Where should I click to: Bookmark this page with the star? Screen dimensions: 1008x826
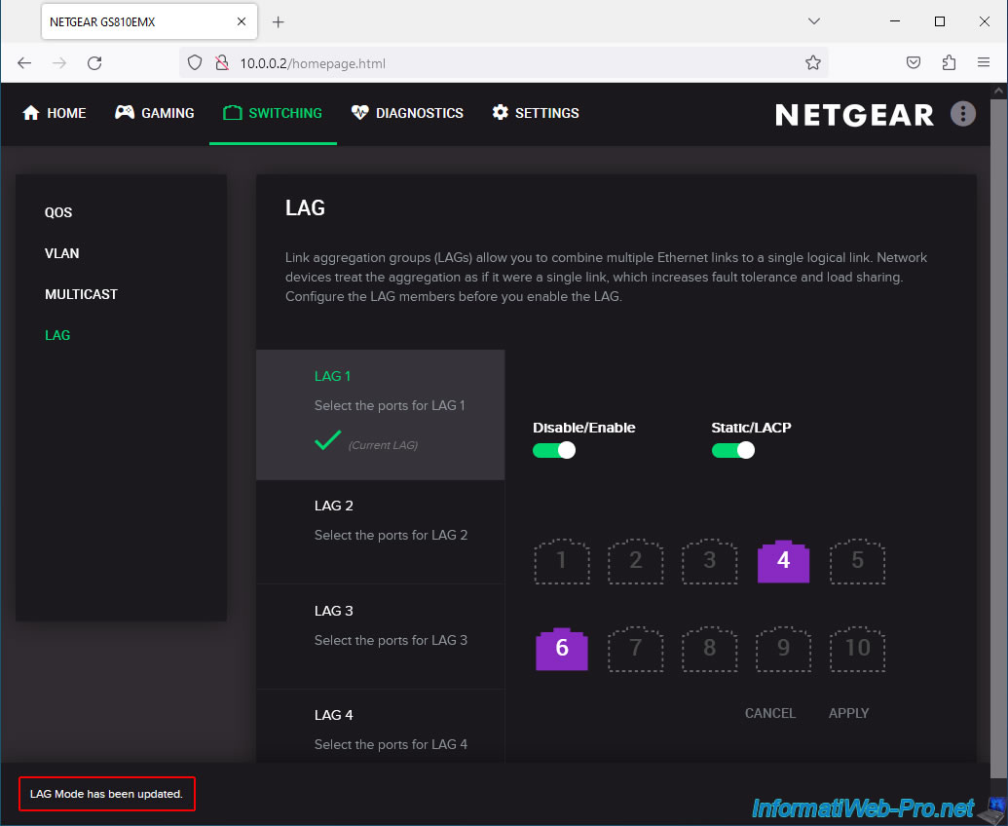[812, 63]
